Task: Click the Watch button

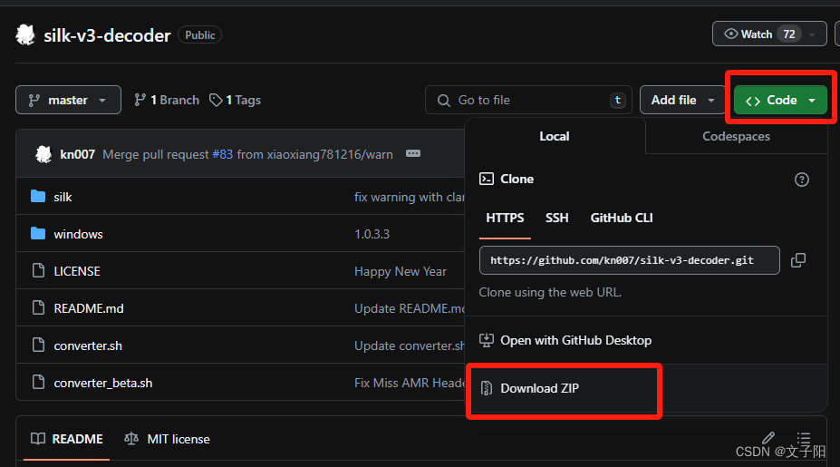Action: (x=757, y=34)
